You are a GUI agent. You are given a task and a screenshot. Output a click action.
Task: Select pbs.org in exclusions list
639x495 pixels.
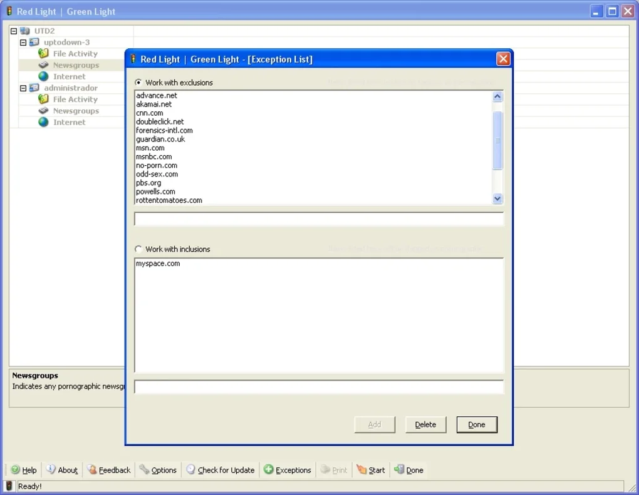pyautogui.click(x=148, y=183)
